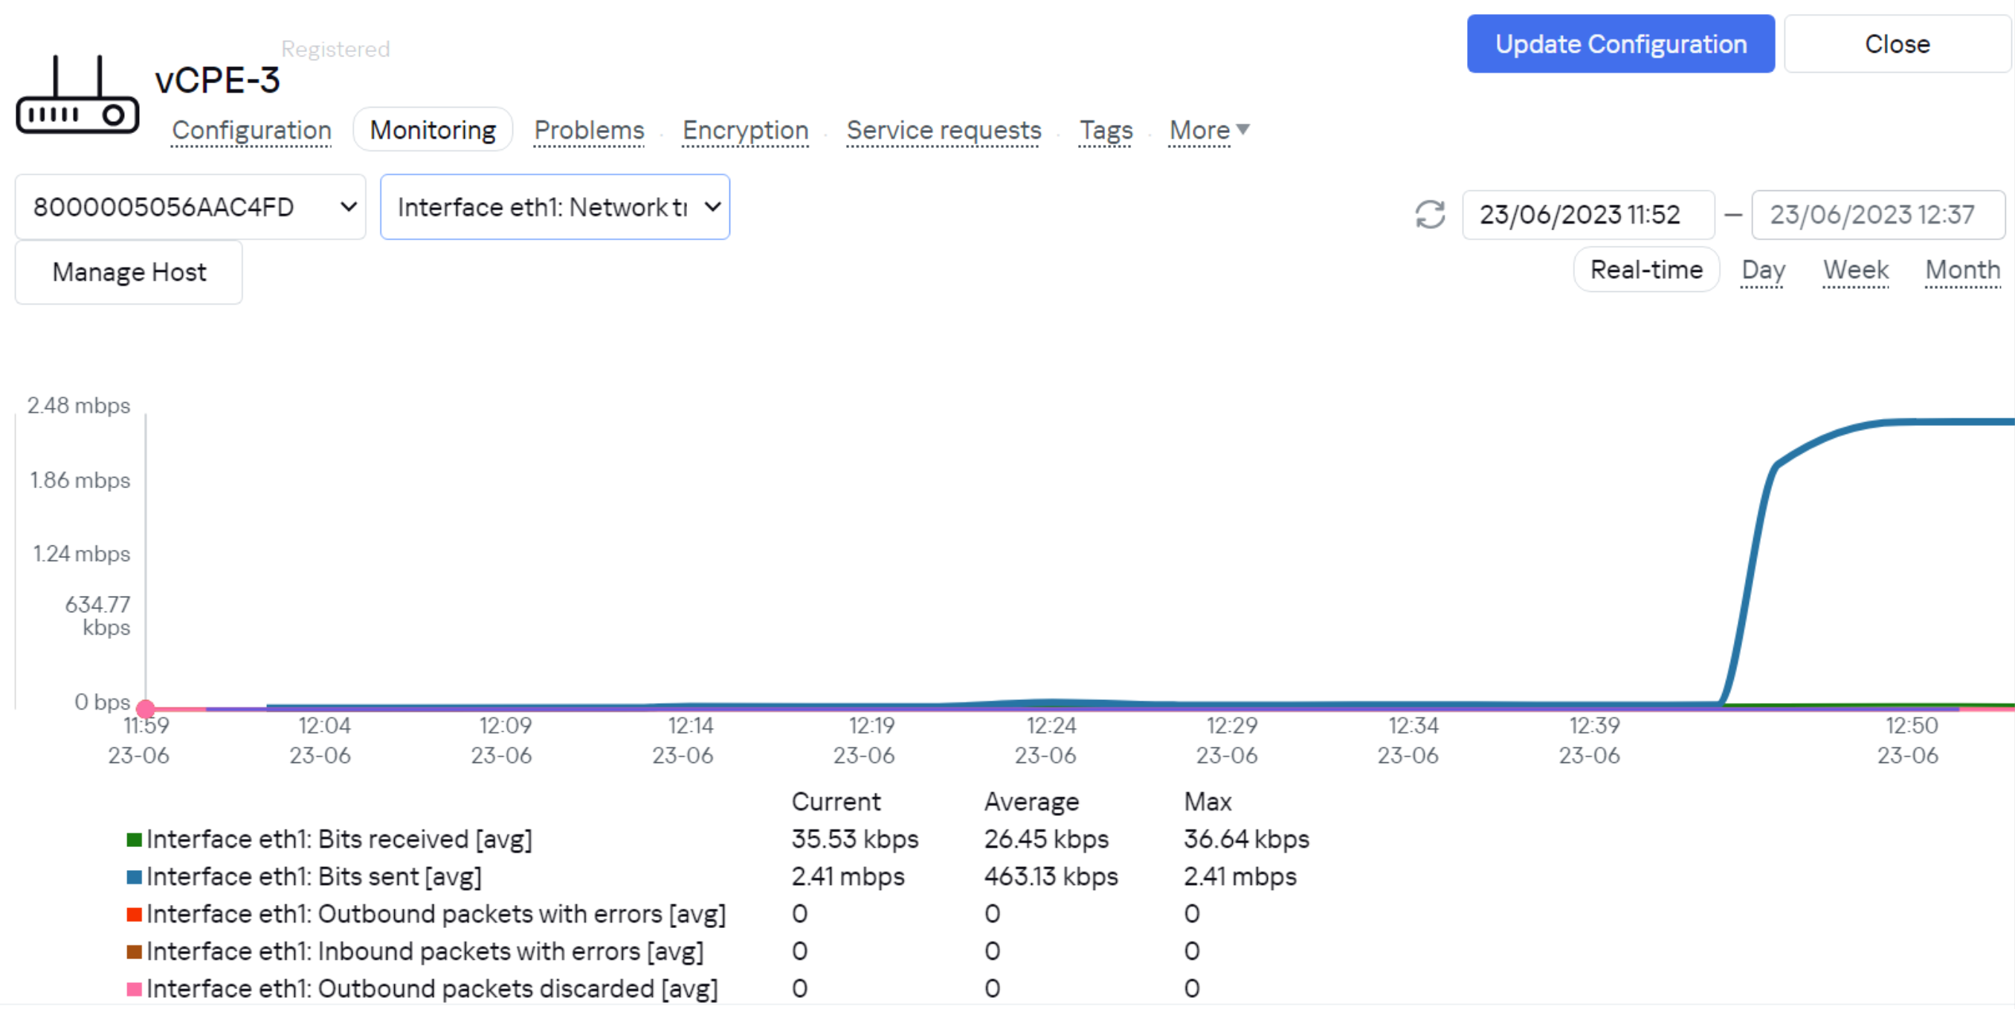Toggle the blue Bits sent legend swatch
Image resolution: width=2015 pixels, height=1009 pixels.
[134, 877]
